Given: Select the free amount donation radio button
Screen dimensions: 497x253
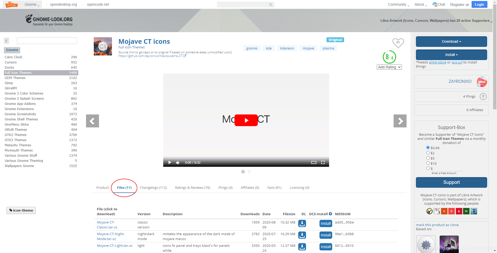Looking at the screenshot, I should click(x=428, y=168).
